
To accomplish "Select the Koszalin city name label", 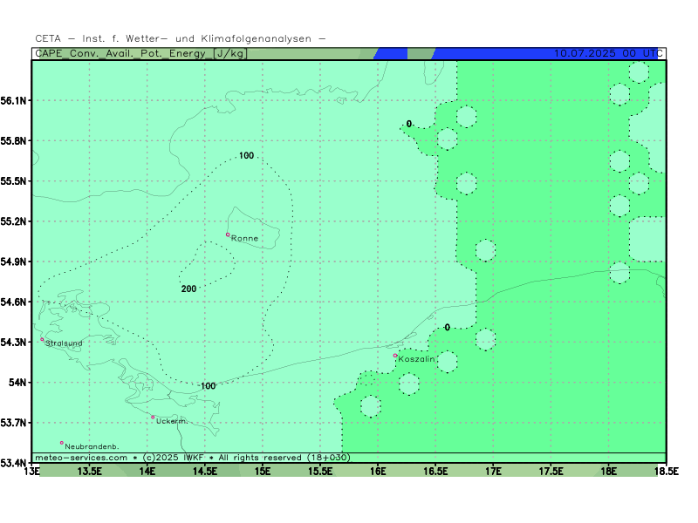I will pyautogui.click(x=416, y=359).
